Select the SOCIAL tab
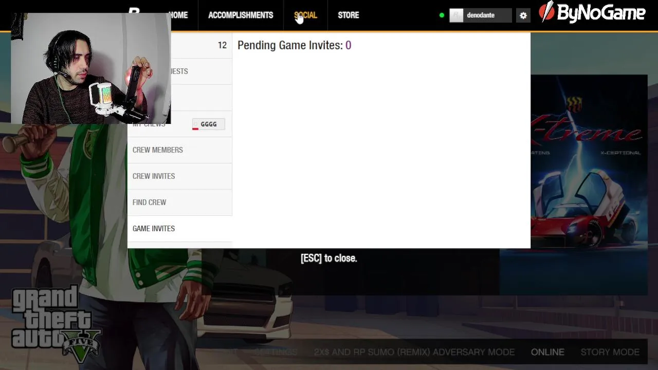 [305, 15]
